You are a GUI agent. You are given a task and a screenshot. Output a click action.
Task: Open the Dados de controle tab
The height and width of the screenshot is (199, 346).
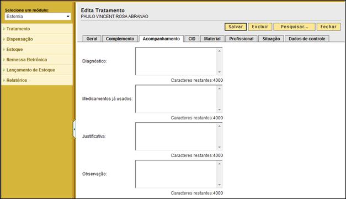pyautogui.click(x=307, y=39)
